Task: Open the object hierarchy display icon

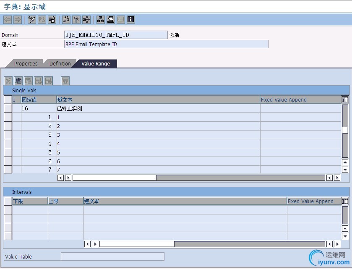Action: click(x=100, y=20)
